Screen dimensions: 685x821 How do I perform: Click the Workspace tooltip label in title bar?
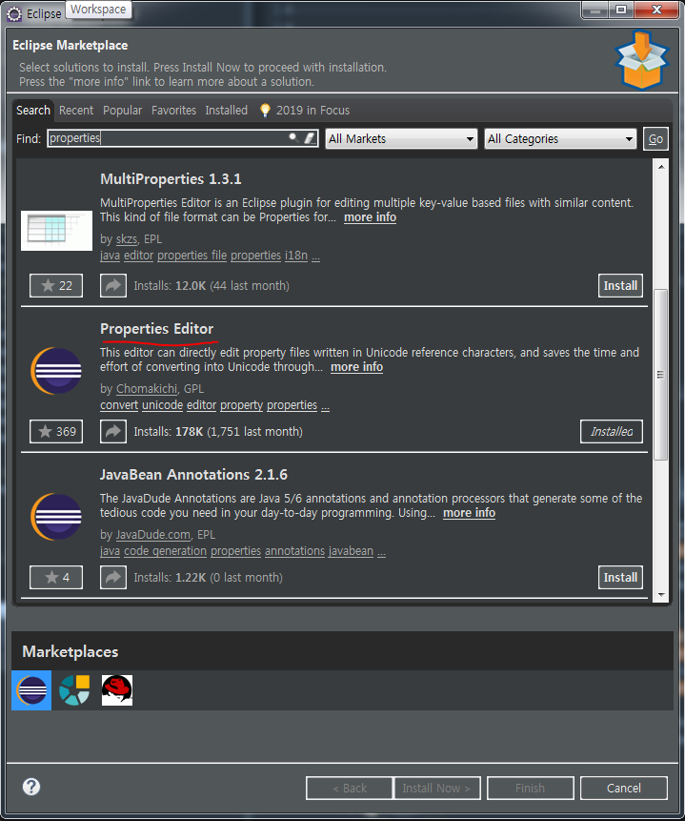coord(98,10)
